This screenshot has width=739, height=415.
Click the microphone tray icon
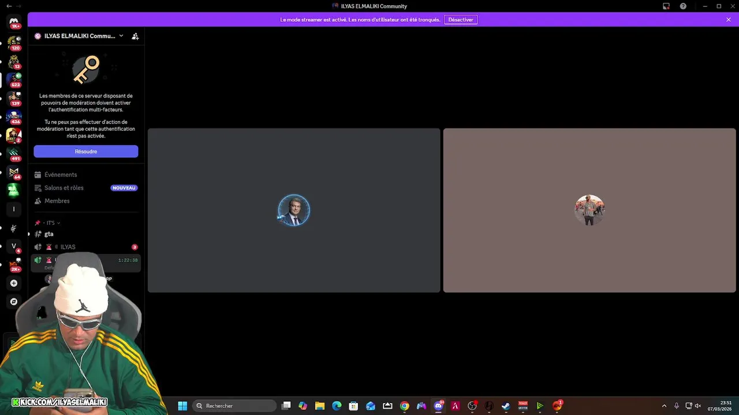click(x=676, y=406)
